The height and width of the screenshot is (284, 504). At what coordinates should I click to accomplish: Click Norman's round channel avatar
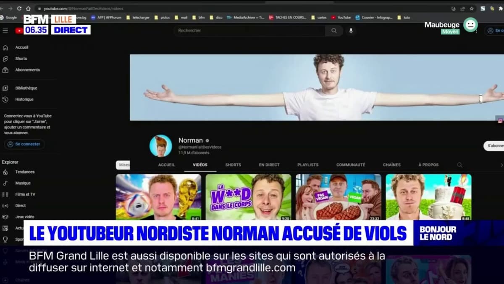pos(160,146)
